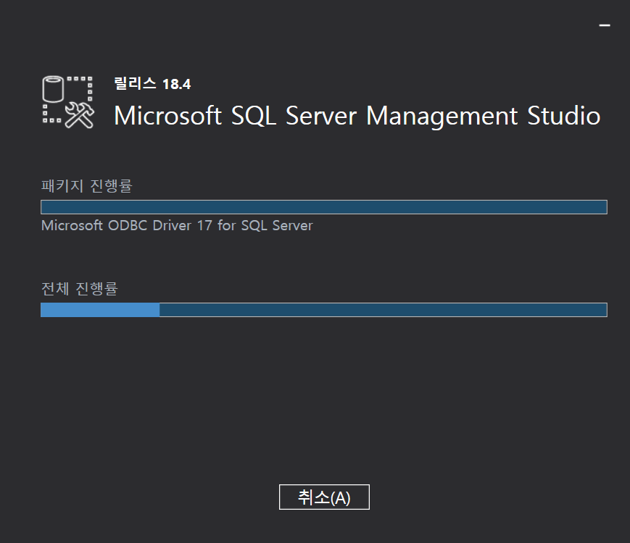Click the 전체 진행률 progress bar
The width and height of the screenshot is (630, 543).
pos(324,310)
